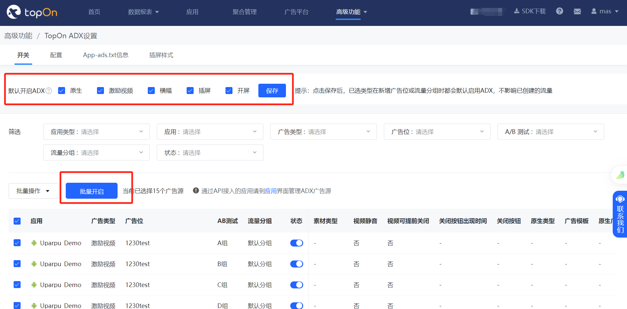Viewport: 627px width, 309px height.
Task: Uncheck the 横幅 ad type checkbox
Action: click(x=151, y=90)
